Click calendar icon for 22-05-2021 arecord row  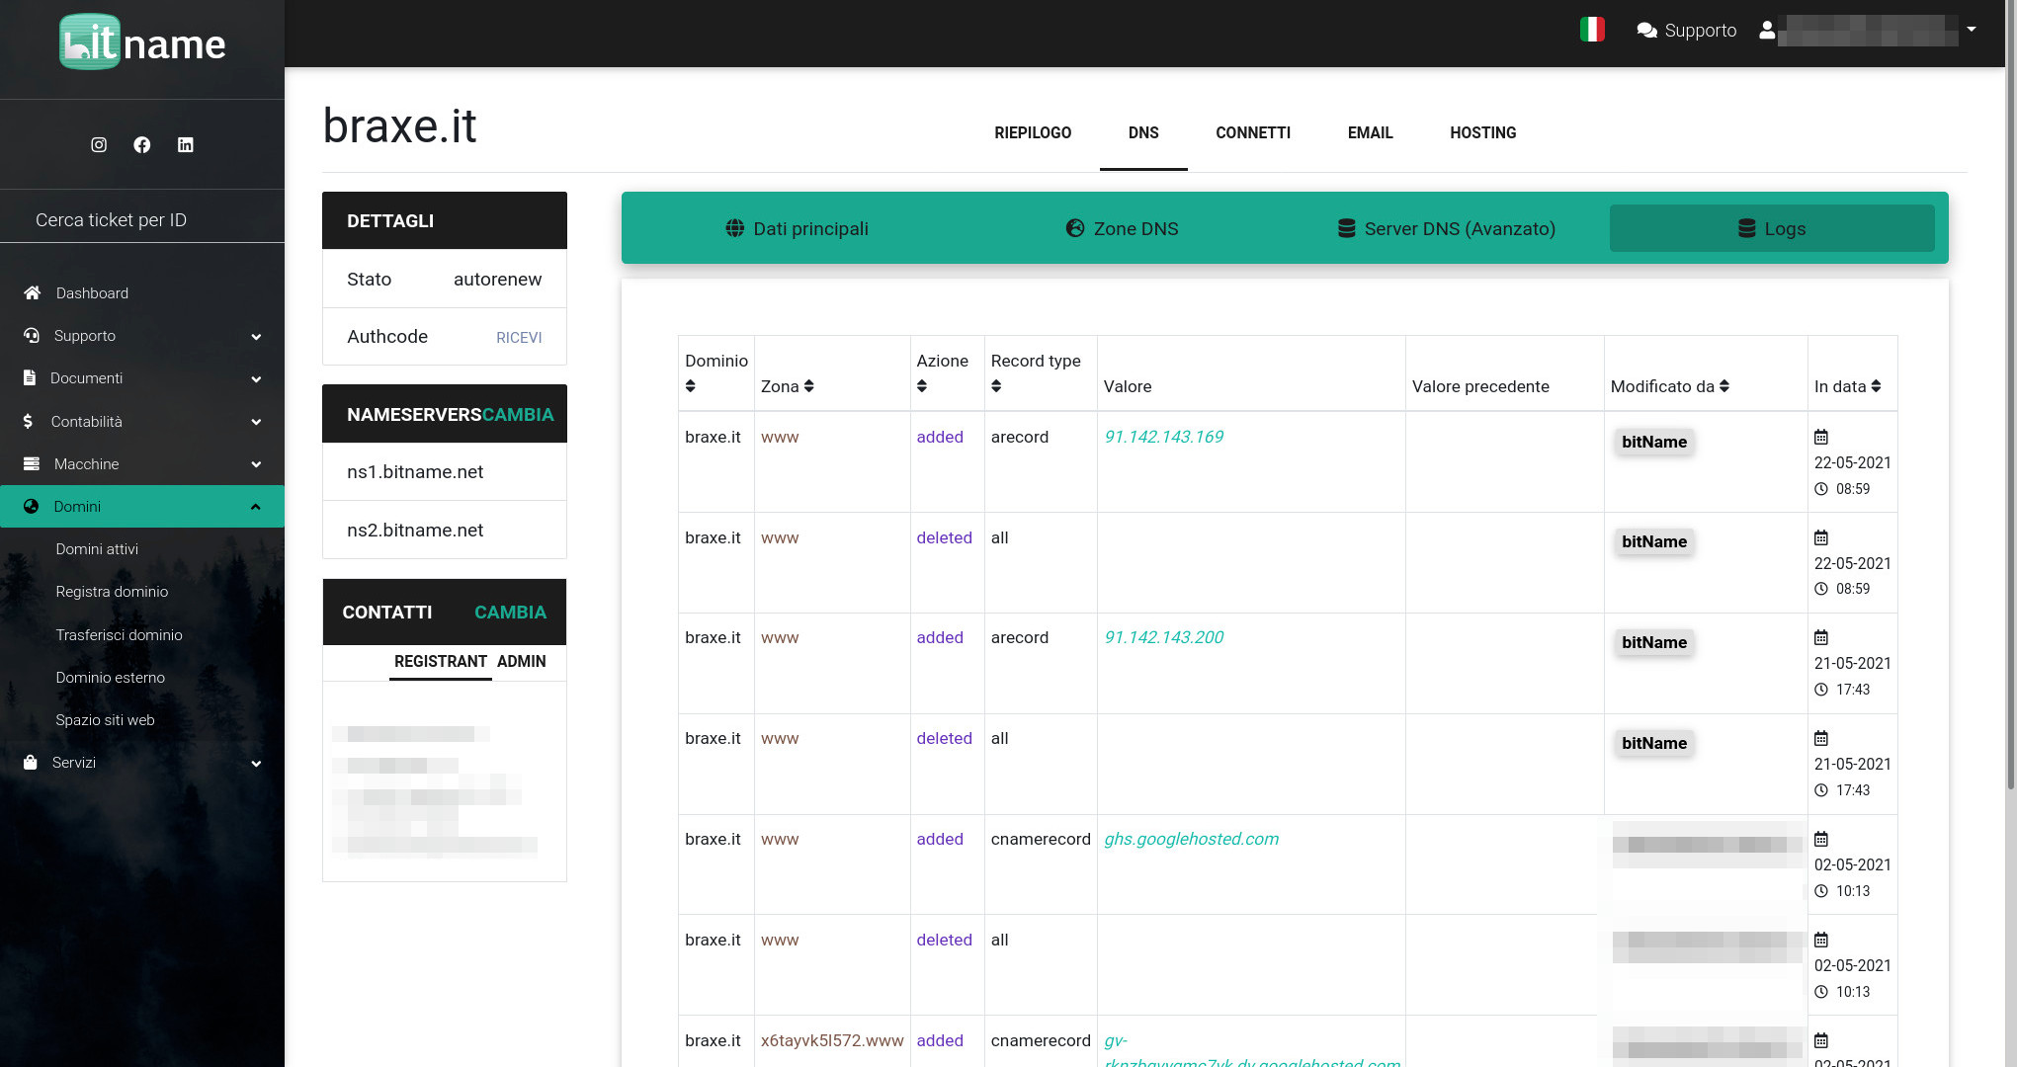click(1821, 437)
